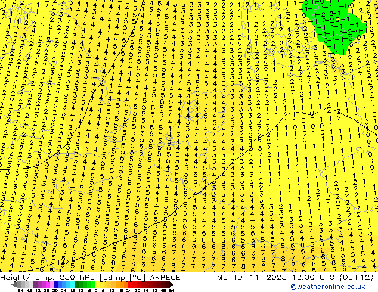Open the weatheronline.co.uk copyright link

coord(328,287)
